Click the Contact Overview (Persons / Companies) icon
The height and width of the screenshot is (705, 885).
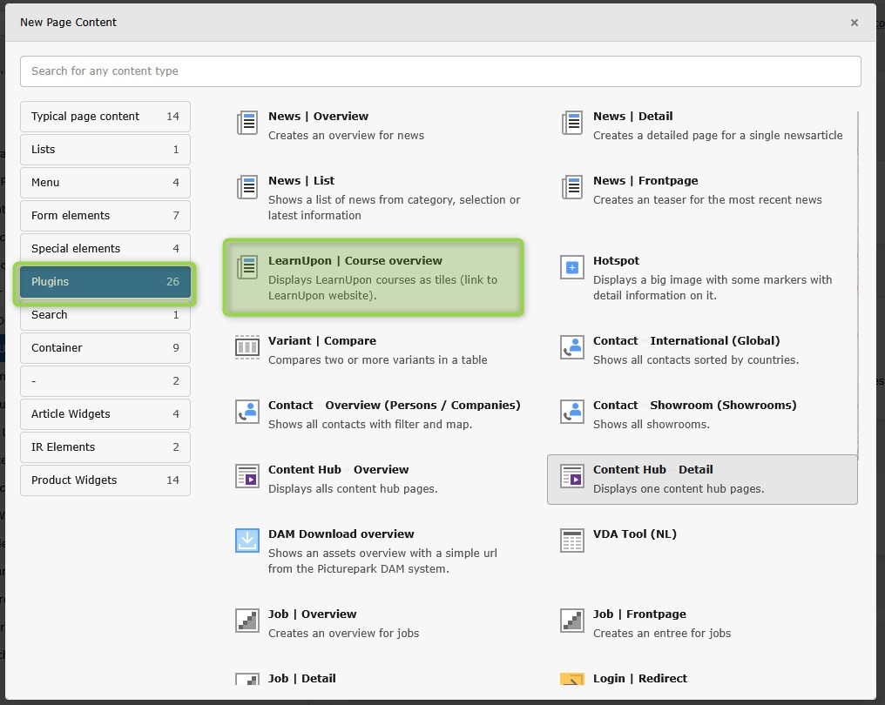(x=247, y=412)
